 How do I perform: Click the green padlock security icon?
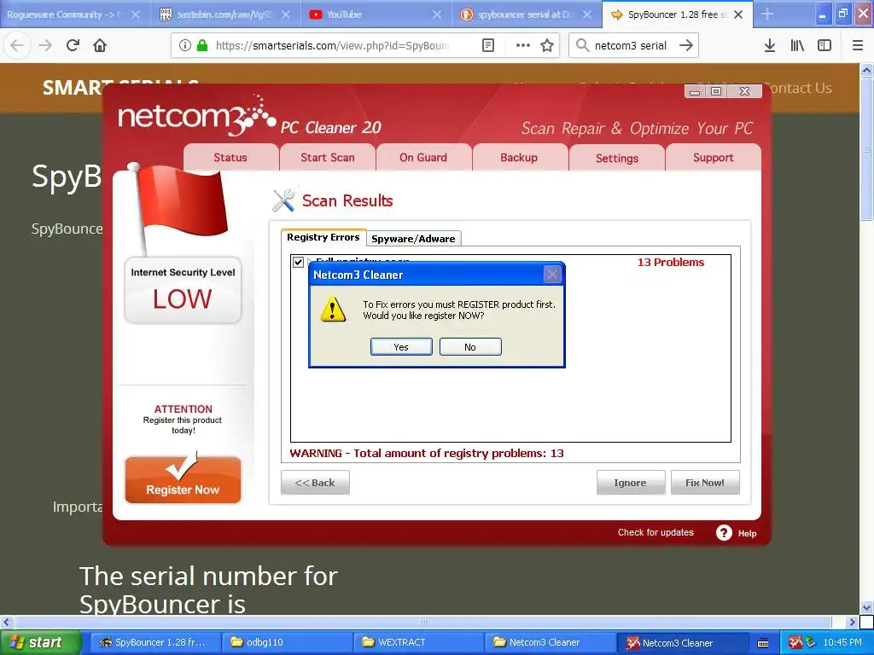202,45
